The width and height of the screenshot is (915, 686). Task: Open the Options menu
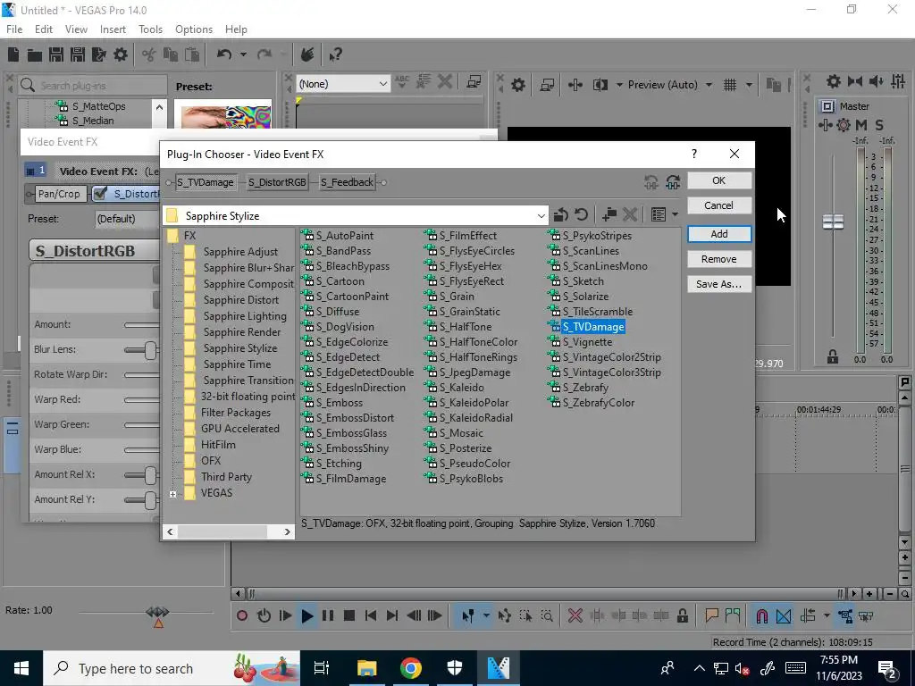point(194,29)
